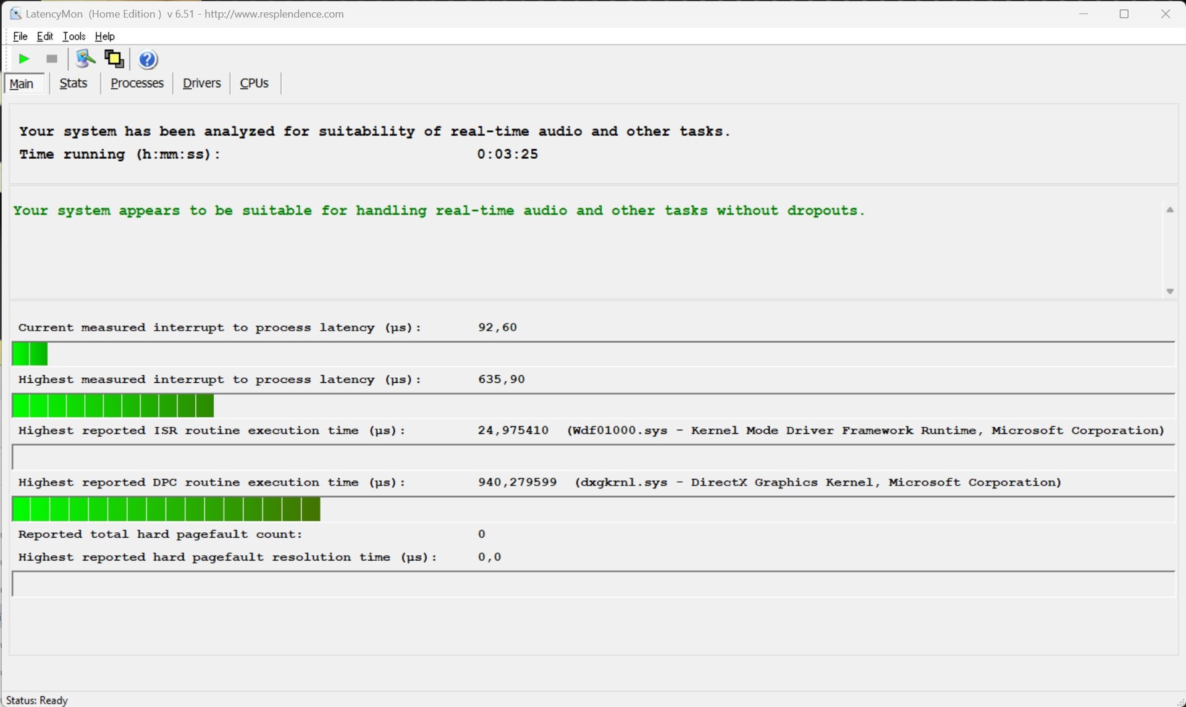
Task: Open help via the blue question mark icon
Action: (x=148, y=59)
